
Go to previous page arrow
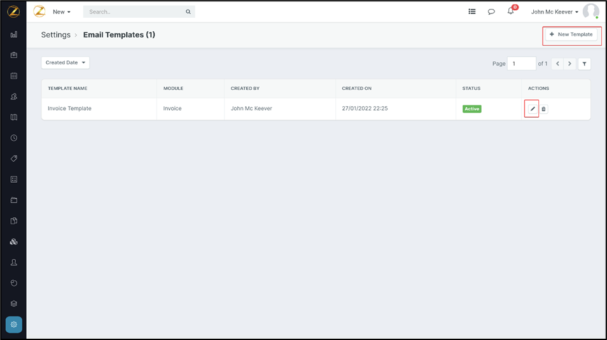tap(557, 64)
